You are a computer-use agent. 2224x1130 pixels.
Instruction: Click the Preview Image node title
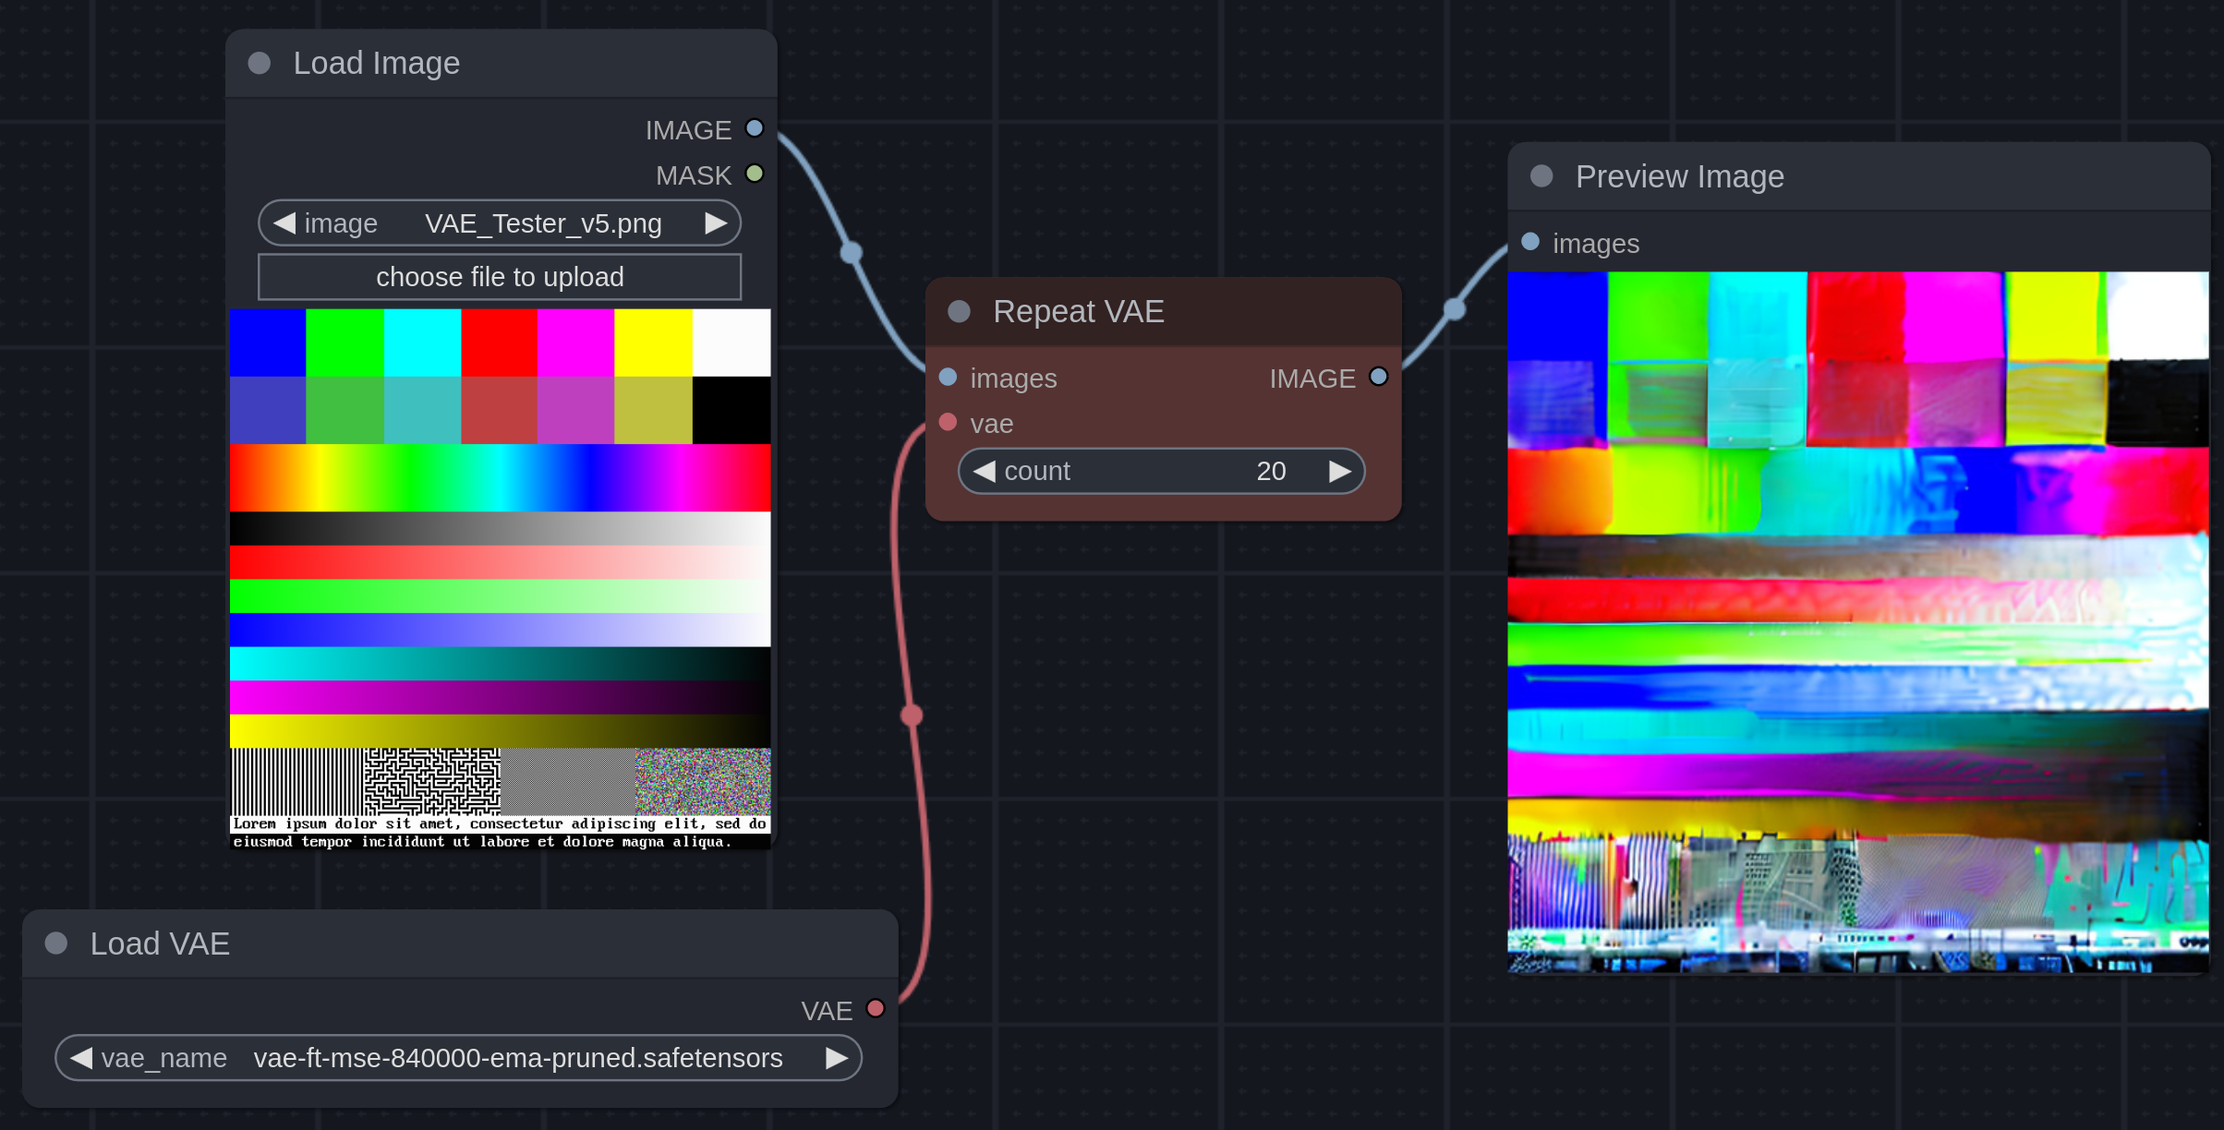click(1679, 176)
